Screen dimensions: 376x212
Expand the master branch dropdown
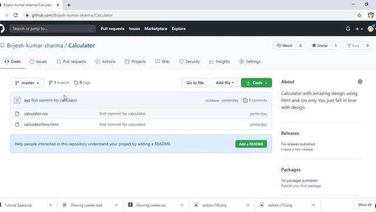point(27,83)
